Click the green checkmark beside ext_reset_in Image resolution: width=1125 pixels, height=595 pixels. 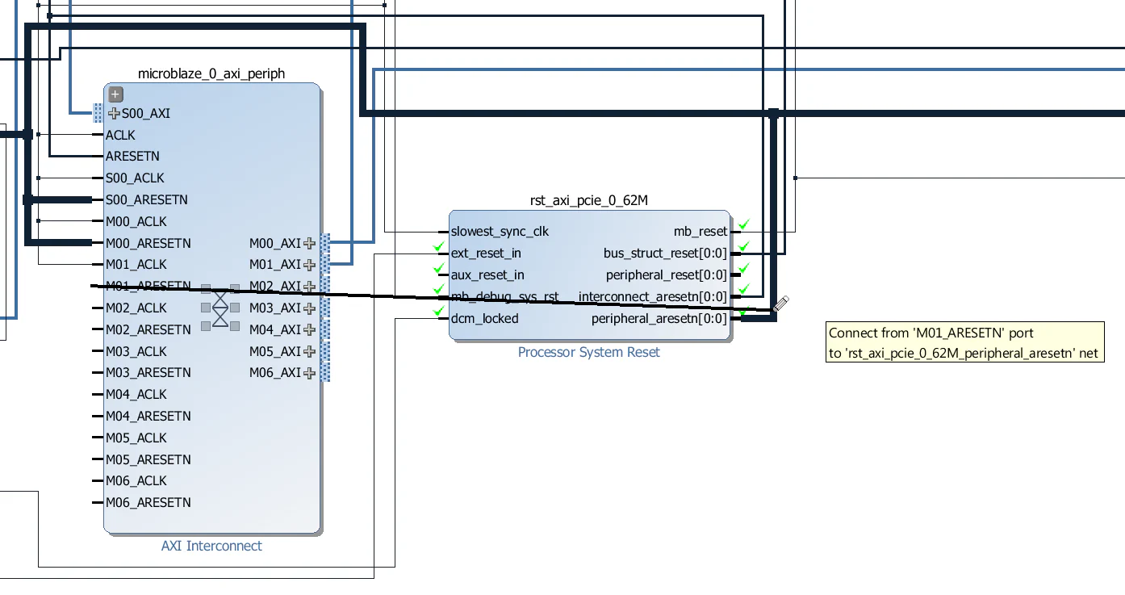coord(438,247)
